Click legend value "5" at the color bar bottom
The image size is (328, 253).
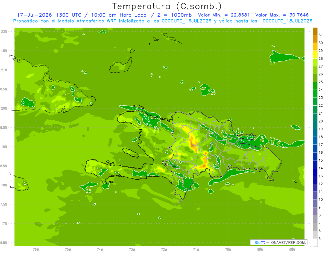(320, 239)
